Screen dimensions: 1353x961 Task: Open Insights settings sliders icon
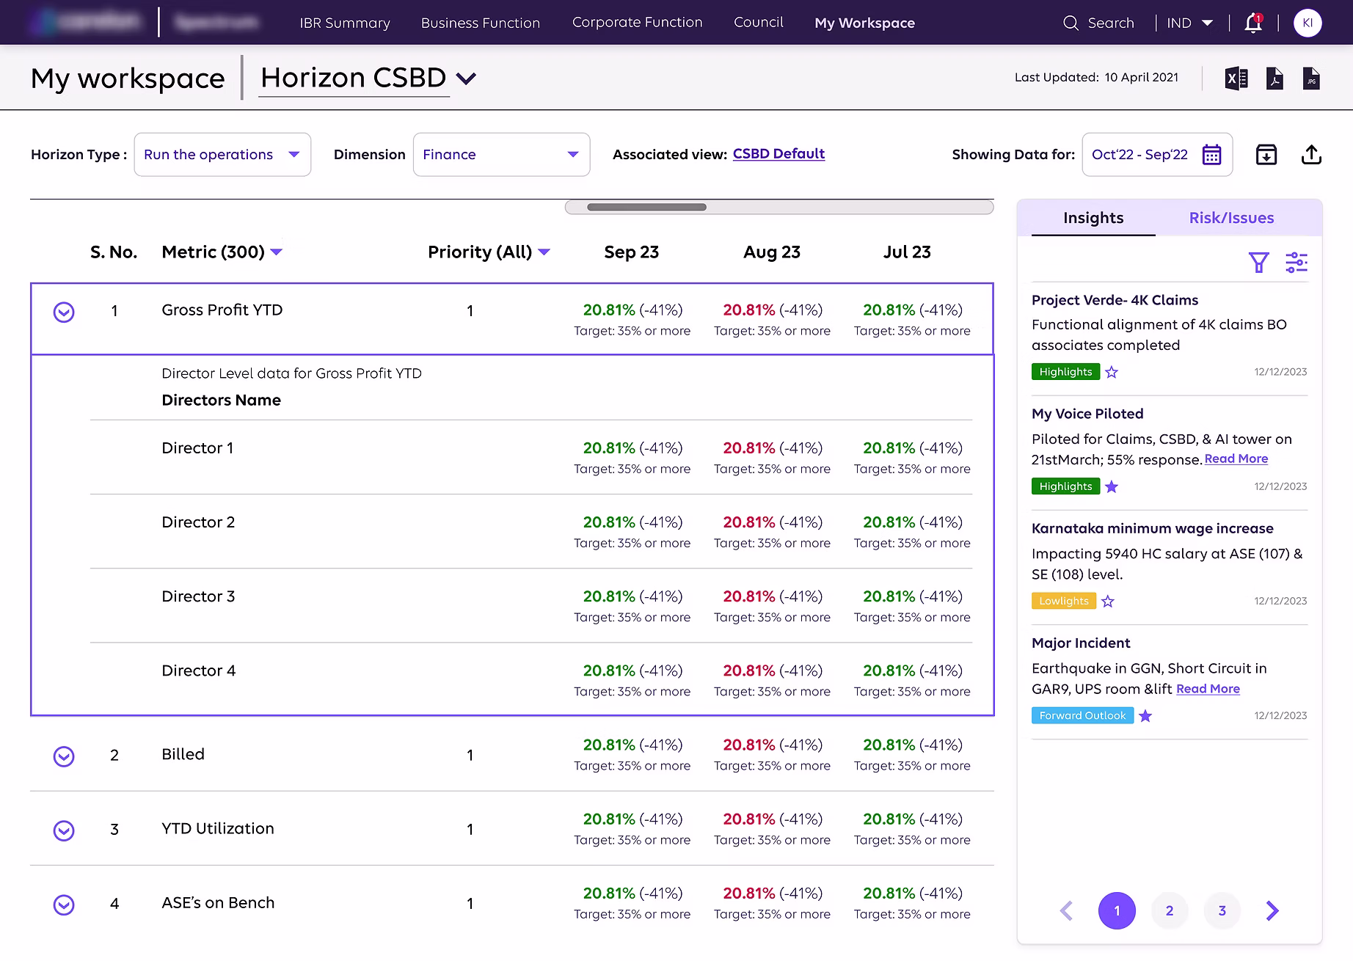pyautogui.click(x=1297, y=263)
